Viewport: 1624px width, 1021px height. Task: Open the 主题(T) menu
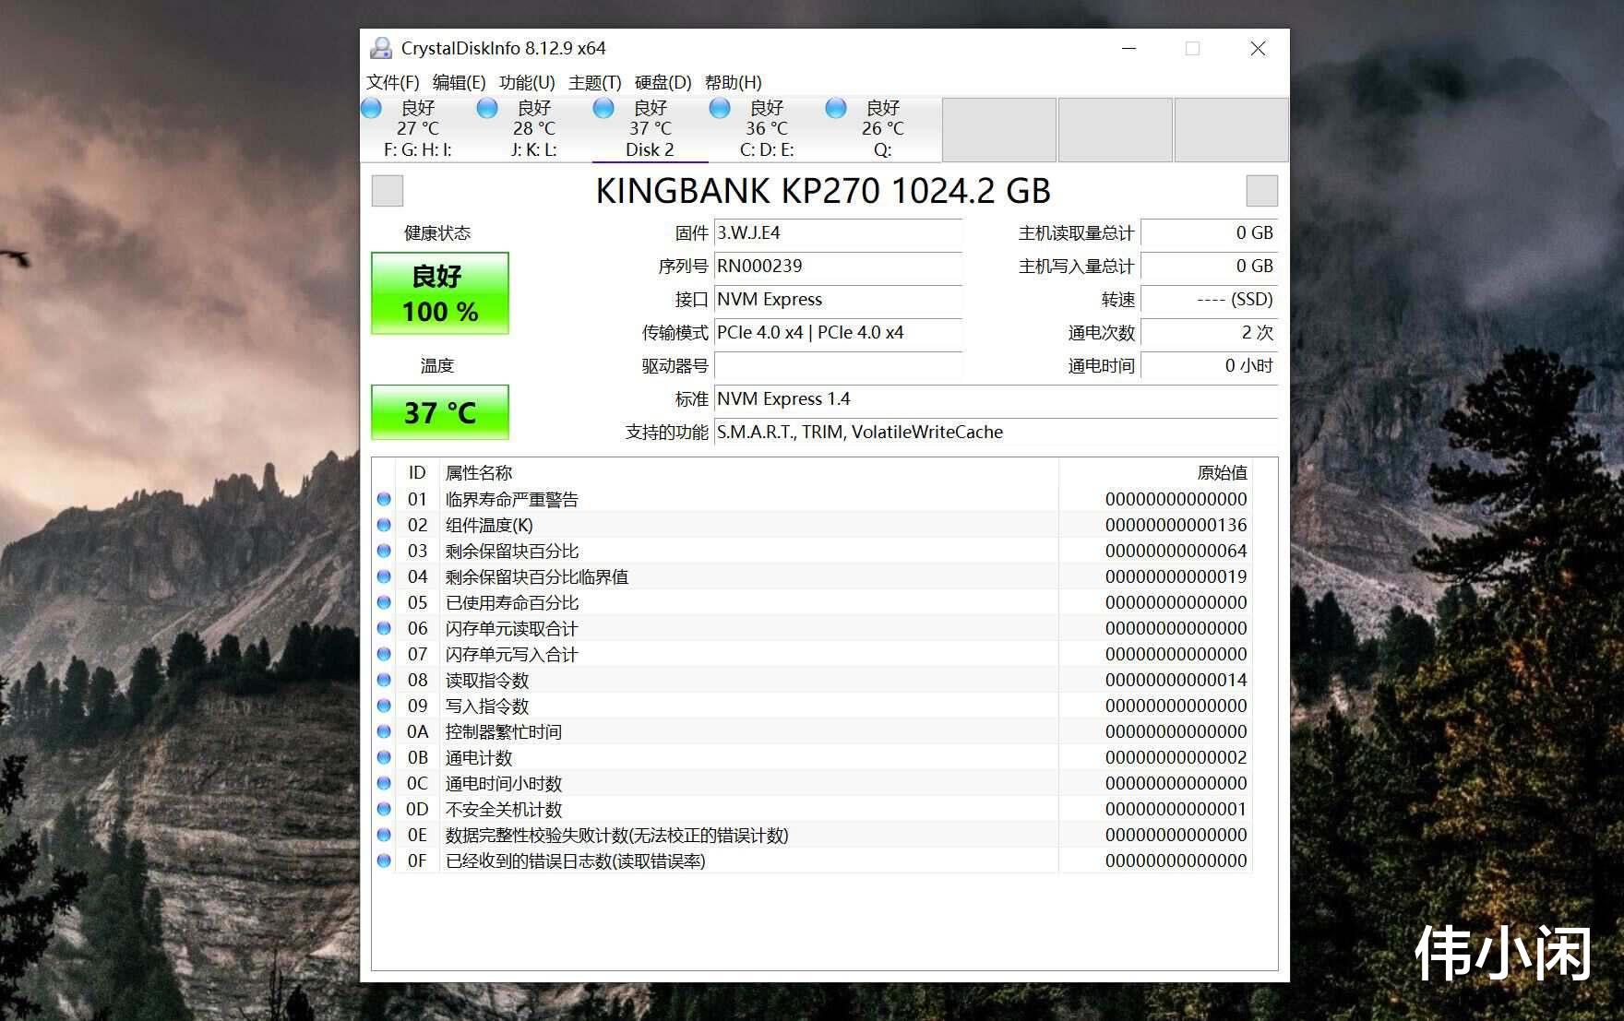pos(594,82)
